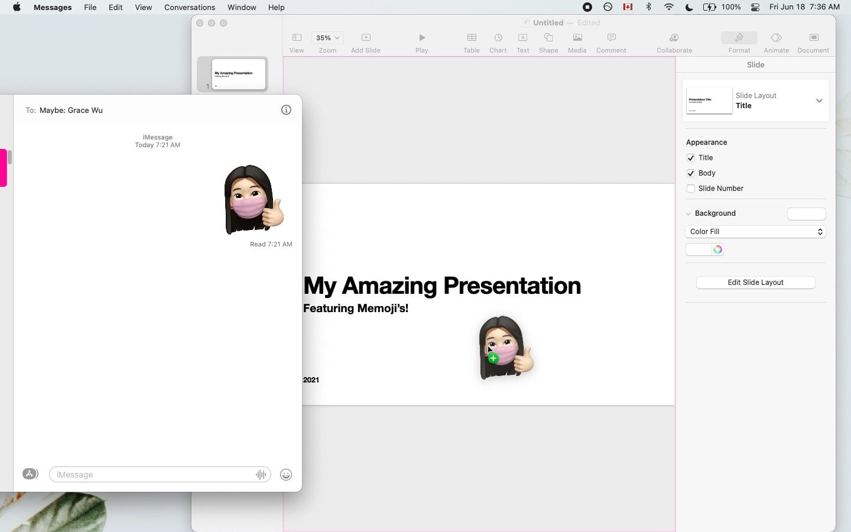Image resolution: width=851 pixels, height=532 pixels.
Task: Open the Conversations menu
Action: (x=189, y=7)
